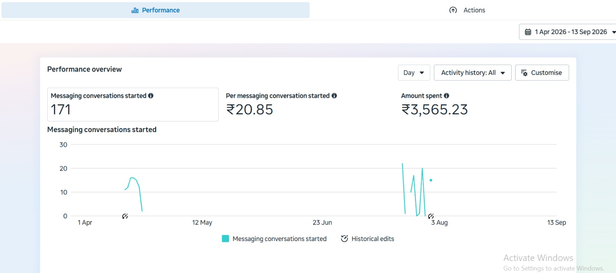Click the 12 May axis label
Screen dimensions: 616x273
point(202,223)
